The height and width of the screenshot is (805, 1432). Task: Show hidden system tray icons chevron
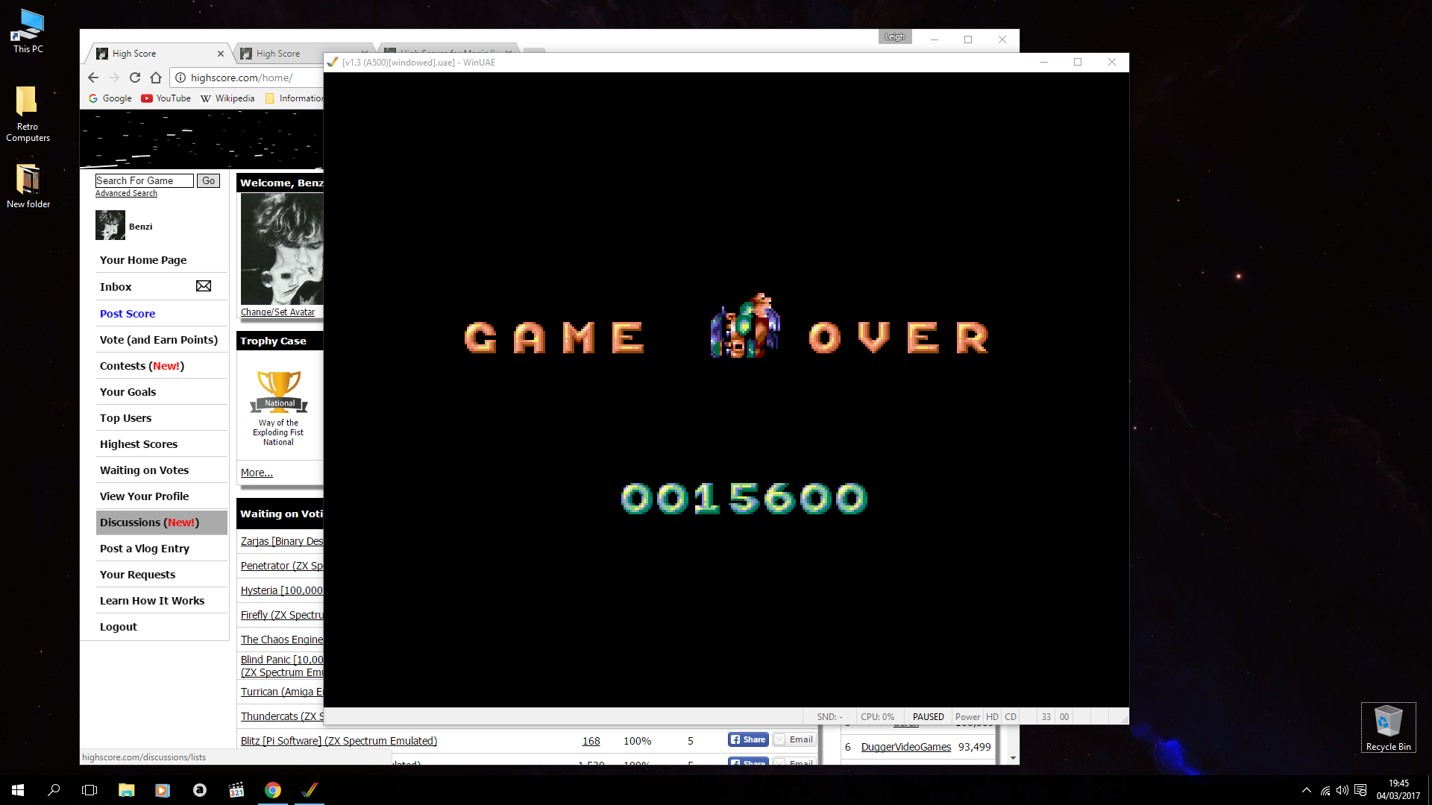pos(1306,790)
